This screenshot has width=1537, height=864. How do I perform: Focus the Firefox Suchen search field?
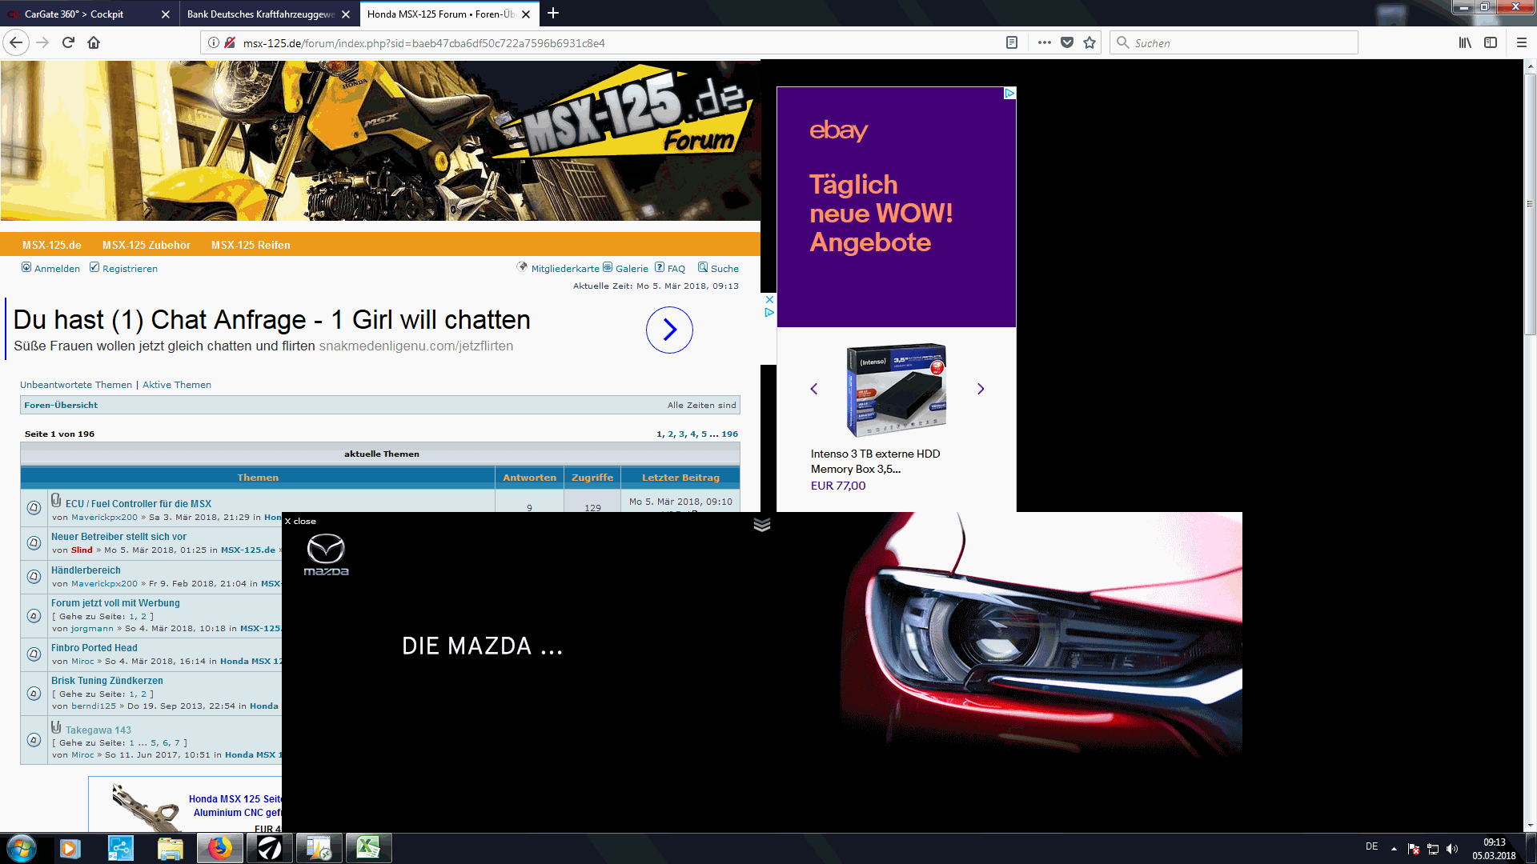[x=1234, y=42]
